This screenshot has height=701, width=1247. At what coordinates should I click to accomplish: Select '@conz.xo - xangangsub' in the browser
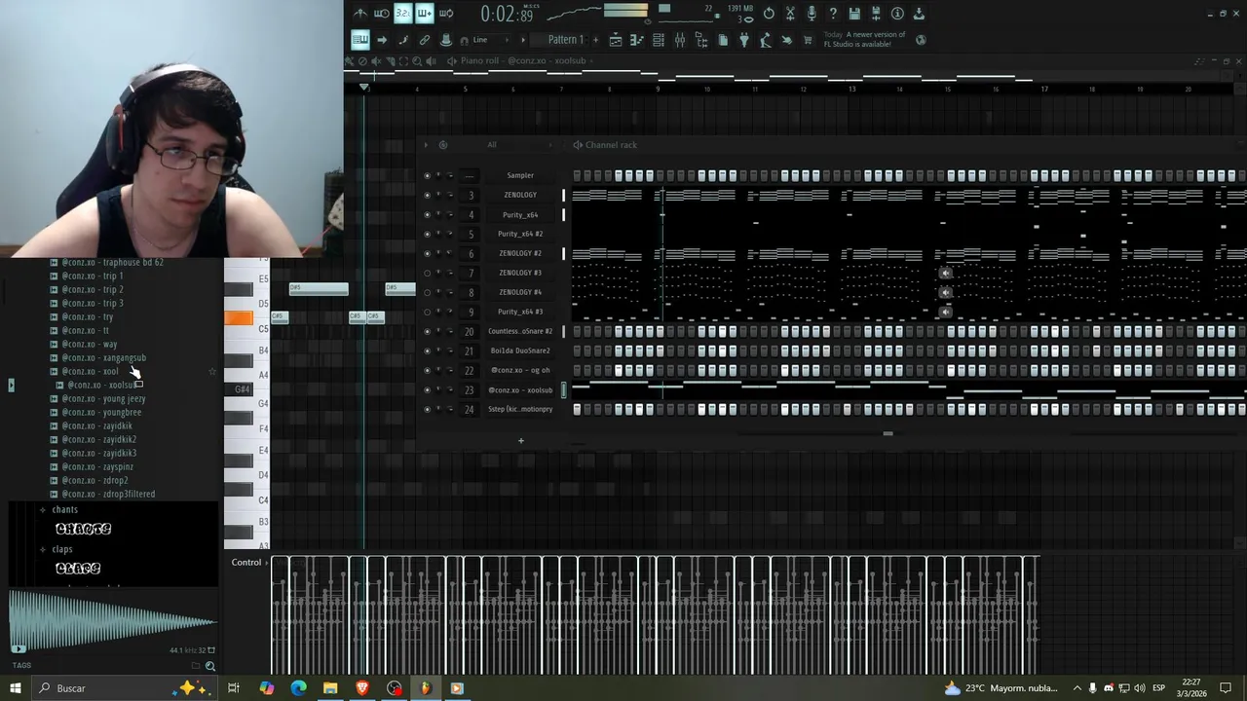104,357
